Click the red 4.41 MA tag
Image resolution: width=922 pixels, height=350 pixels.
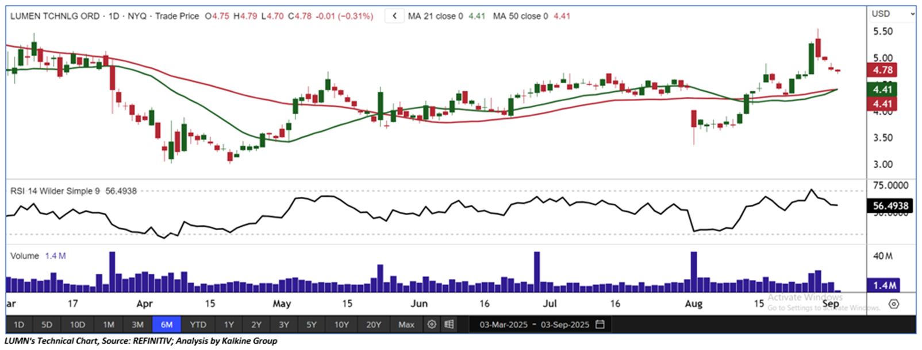(883, 104)
